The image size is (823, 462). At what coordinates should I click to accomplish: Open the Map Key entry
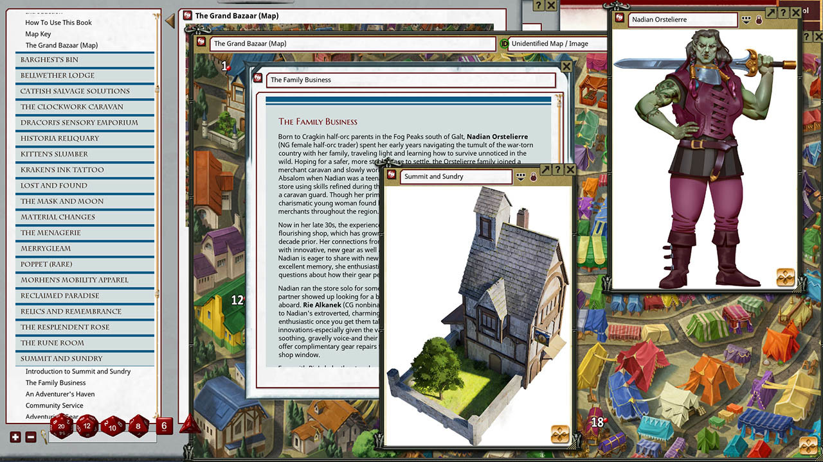click(38, 34)
